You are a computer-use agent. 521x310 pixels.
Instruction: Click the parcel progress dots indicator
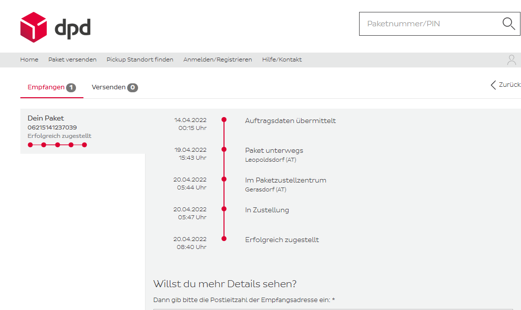pyautogui.click(x=57, y=145)
